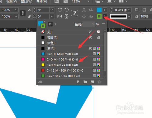Select previous object icon
152x118 pixels.
[x=91, y=10]
